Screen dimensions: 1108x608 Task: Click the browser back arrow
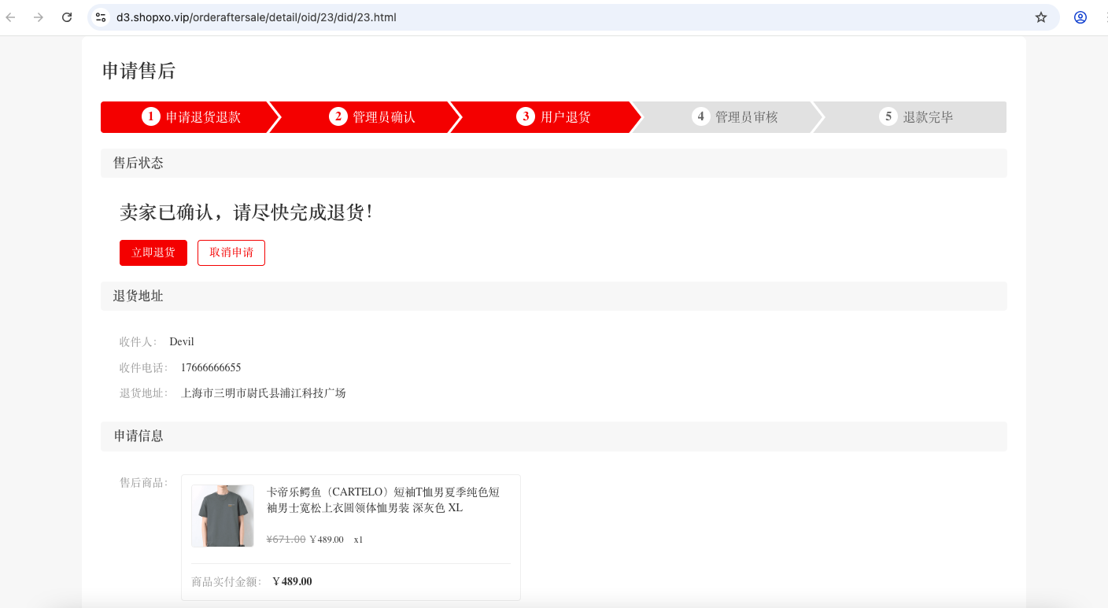click(11, 17)
